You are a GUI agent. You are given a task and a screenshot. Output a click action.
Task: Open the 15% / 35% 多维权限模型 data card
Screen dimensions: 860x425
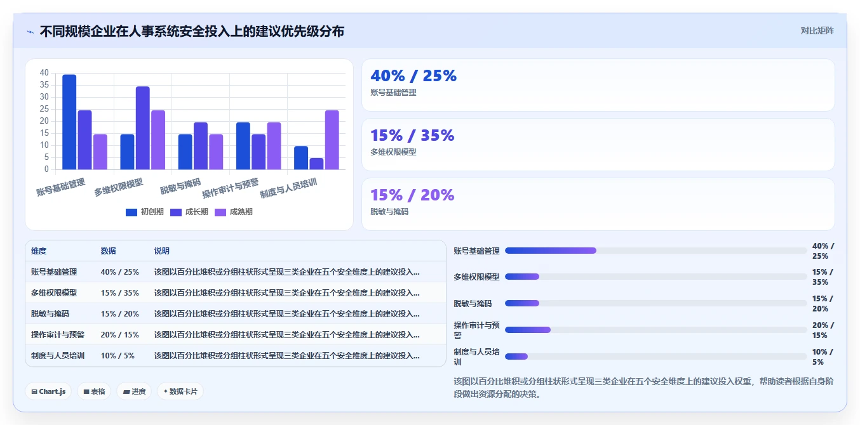click(598, 145)
